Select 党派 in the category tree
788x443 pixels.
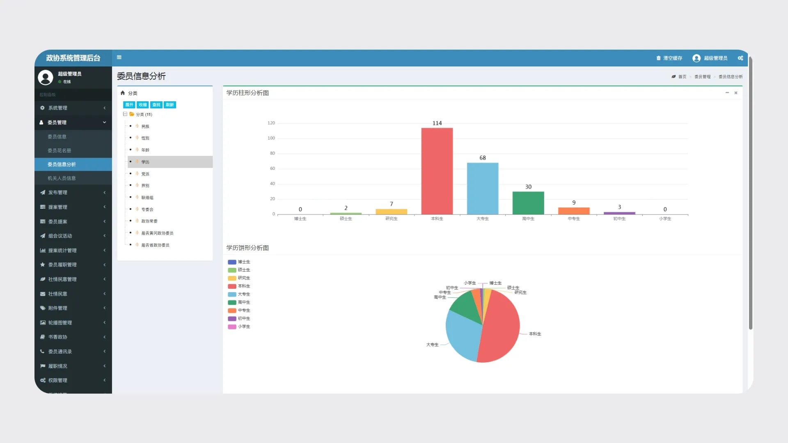pyautogui.click(x=145, y=174)
